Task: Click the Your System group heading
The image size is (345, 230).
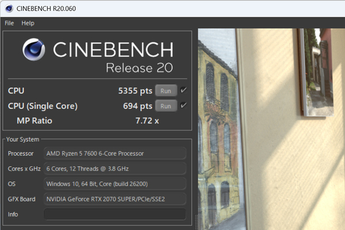Action: [22, 139]
